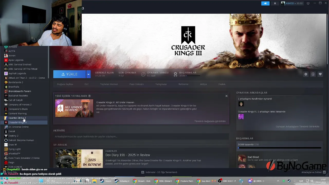
Task: Switch to Big Picture mode monitor icon
Action: 308,3
